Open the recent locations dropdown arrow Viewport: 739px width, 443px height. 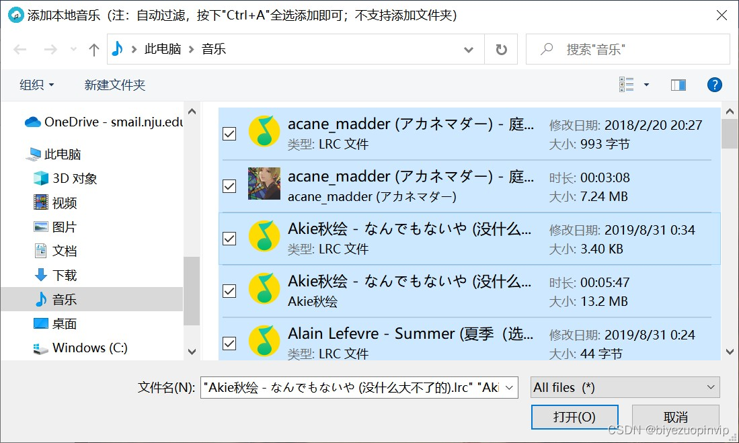coord(73,49)
